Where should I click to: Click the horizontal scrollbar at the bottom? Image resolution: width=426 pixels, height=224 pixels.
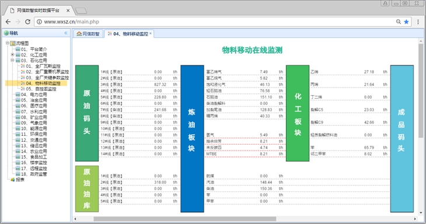coord(185,219)
